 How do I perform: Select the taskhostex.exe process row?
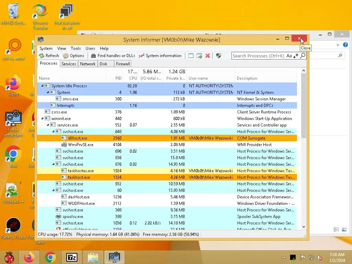(x=167, y=170)
